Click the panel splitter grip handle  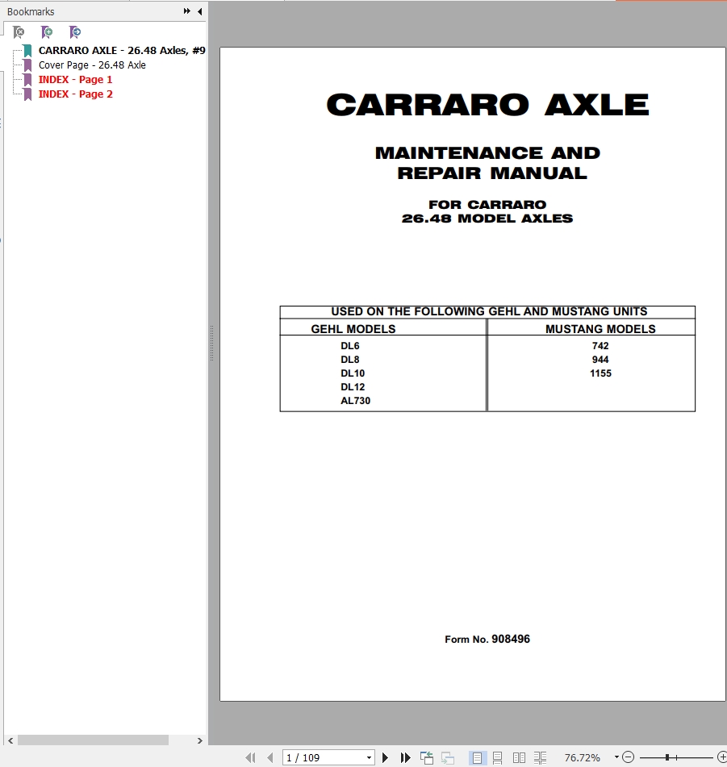[211, 344]
